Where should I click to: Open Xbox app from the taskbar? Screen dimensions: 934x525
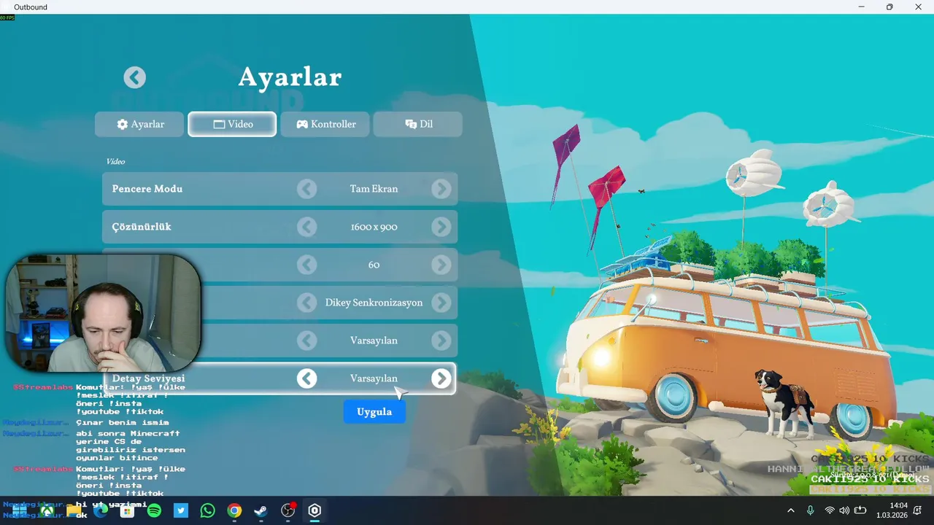point(47,511)
